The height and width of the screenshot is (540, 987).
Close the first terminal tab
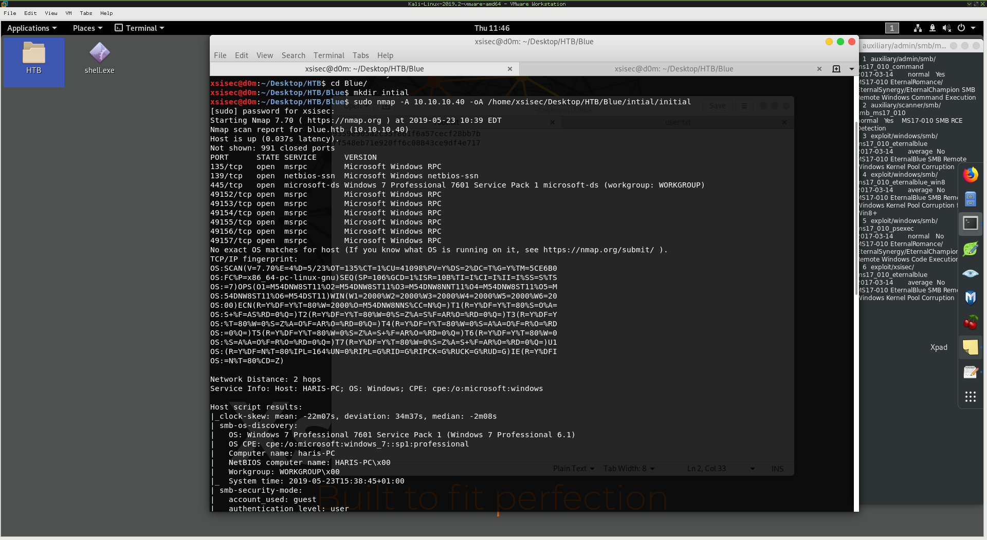pyautogui.click(x=510, y=69)
